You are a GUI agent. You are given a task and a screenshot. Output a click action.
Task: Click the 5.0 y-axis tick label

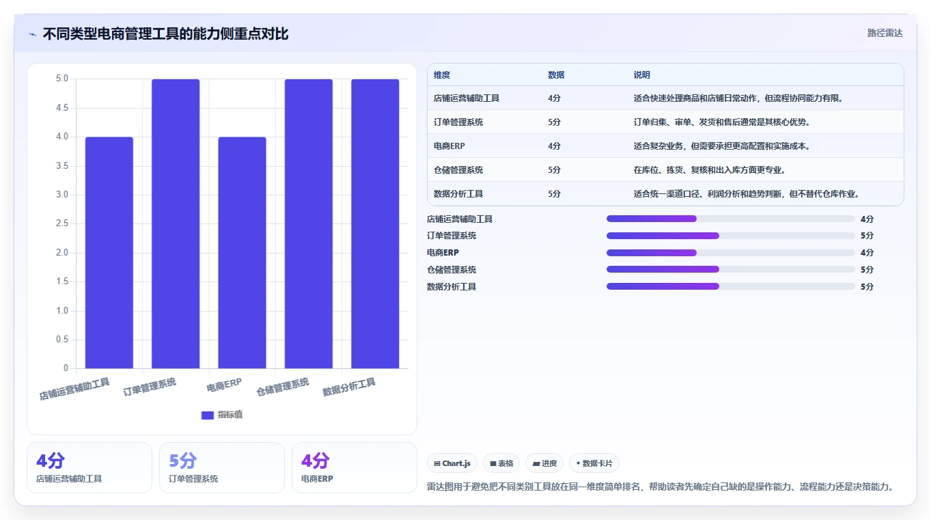click(61, 79)
